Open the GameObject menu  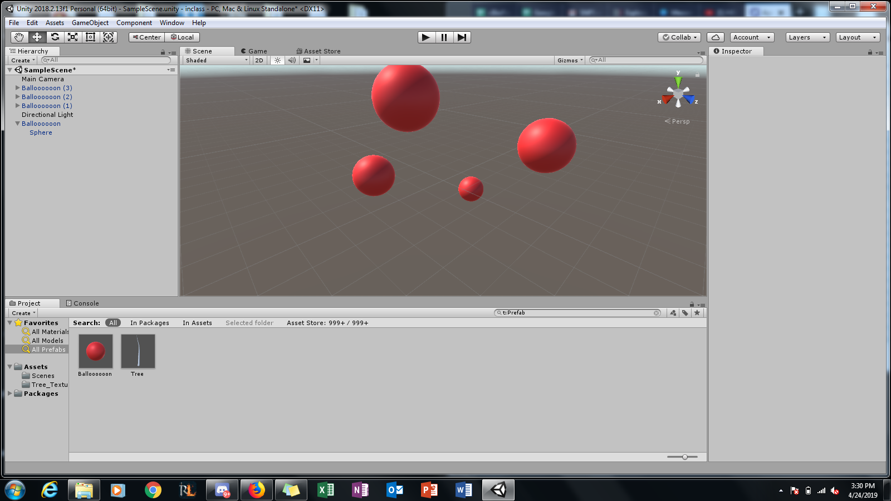tap(90, 23)
